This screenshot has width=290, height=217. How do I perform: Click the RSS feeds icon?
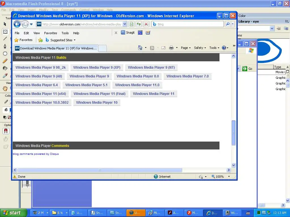152,48
